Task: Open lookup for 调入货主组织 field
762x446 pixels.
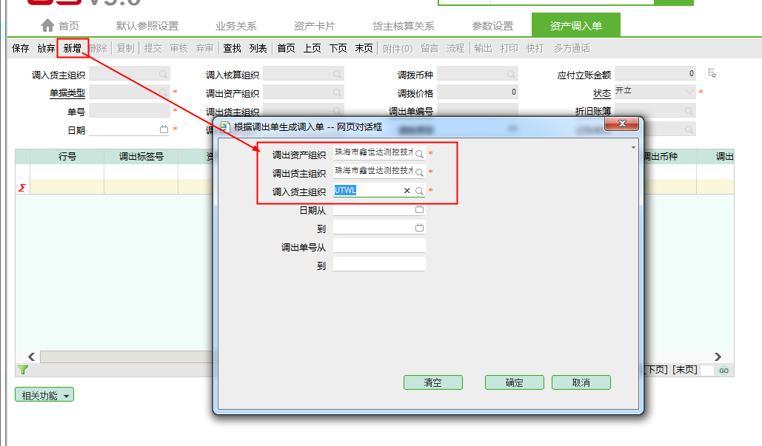Action: [x=419, y=191]
